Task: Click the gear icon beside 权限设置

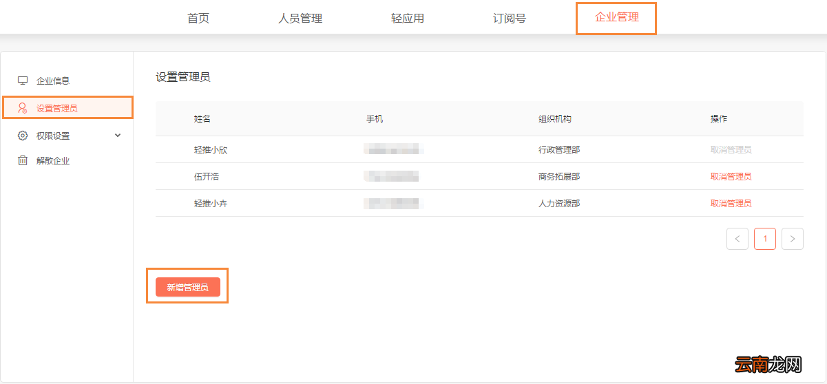Action: tap(23, 136)
